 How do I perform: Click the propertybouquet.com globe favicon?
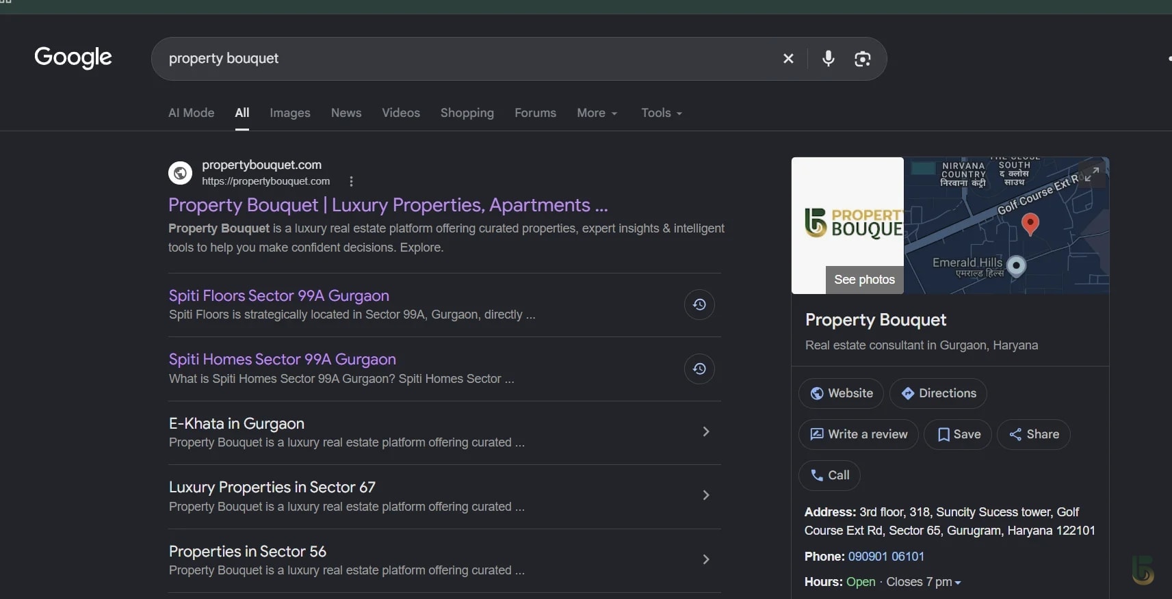coord(181,173)
